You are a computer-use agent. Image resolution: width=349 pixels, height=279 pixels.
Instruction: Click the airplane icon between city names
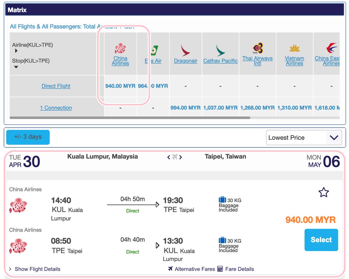click(174, 157)
